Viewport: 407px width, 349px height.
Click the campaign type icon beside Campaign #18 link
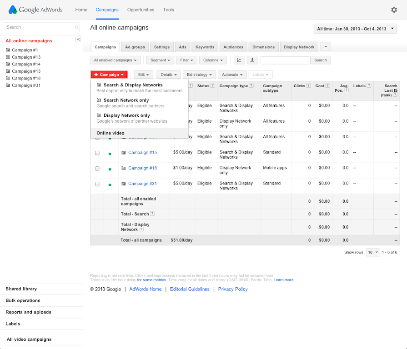[124, 168]
